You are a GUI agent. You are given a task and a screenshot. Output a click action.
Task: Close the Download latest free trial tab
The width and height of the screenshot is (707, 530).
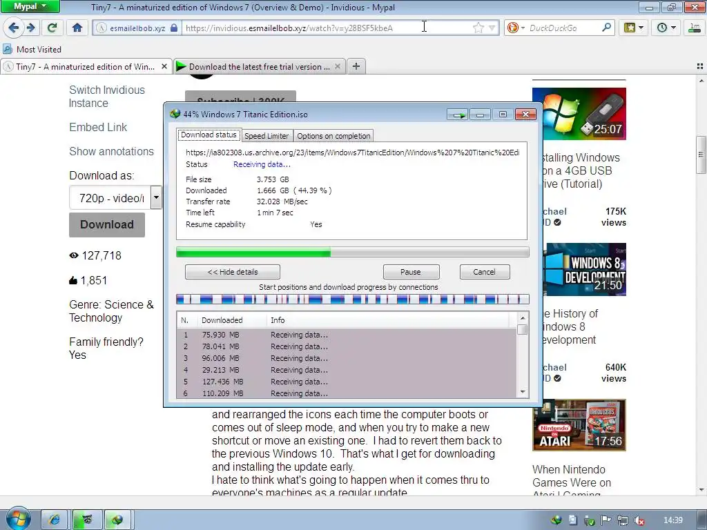pyautogui.click(x=338, y=66)
